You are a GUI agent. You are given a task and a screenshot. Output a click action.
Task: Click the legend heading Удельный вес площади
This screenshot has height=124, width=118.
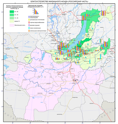point(36,6)
